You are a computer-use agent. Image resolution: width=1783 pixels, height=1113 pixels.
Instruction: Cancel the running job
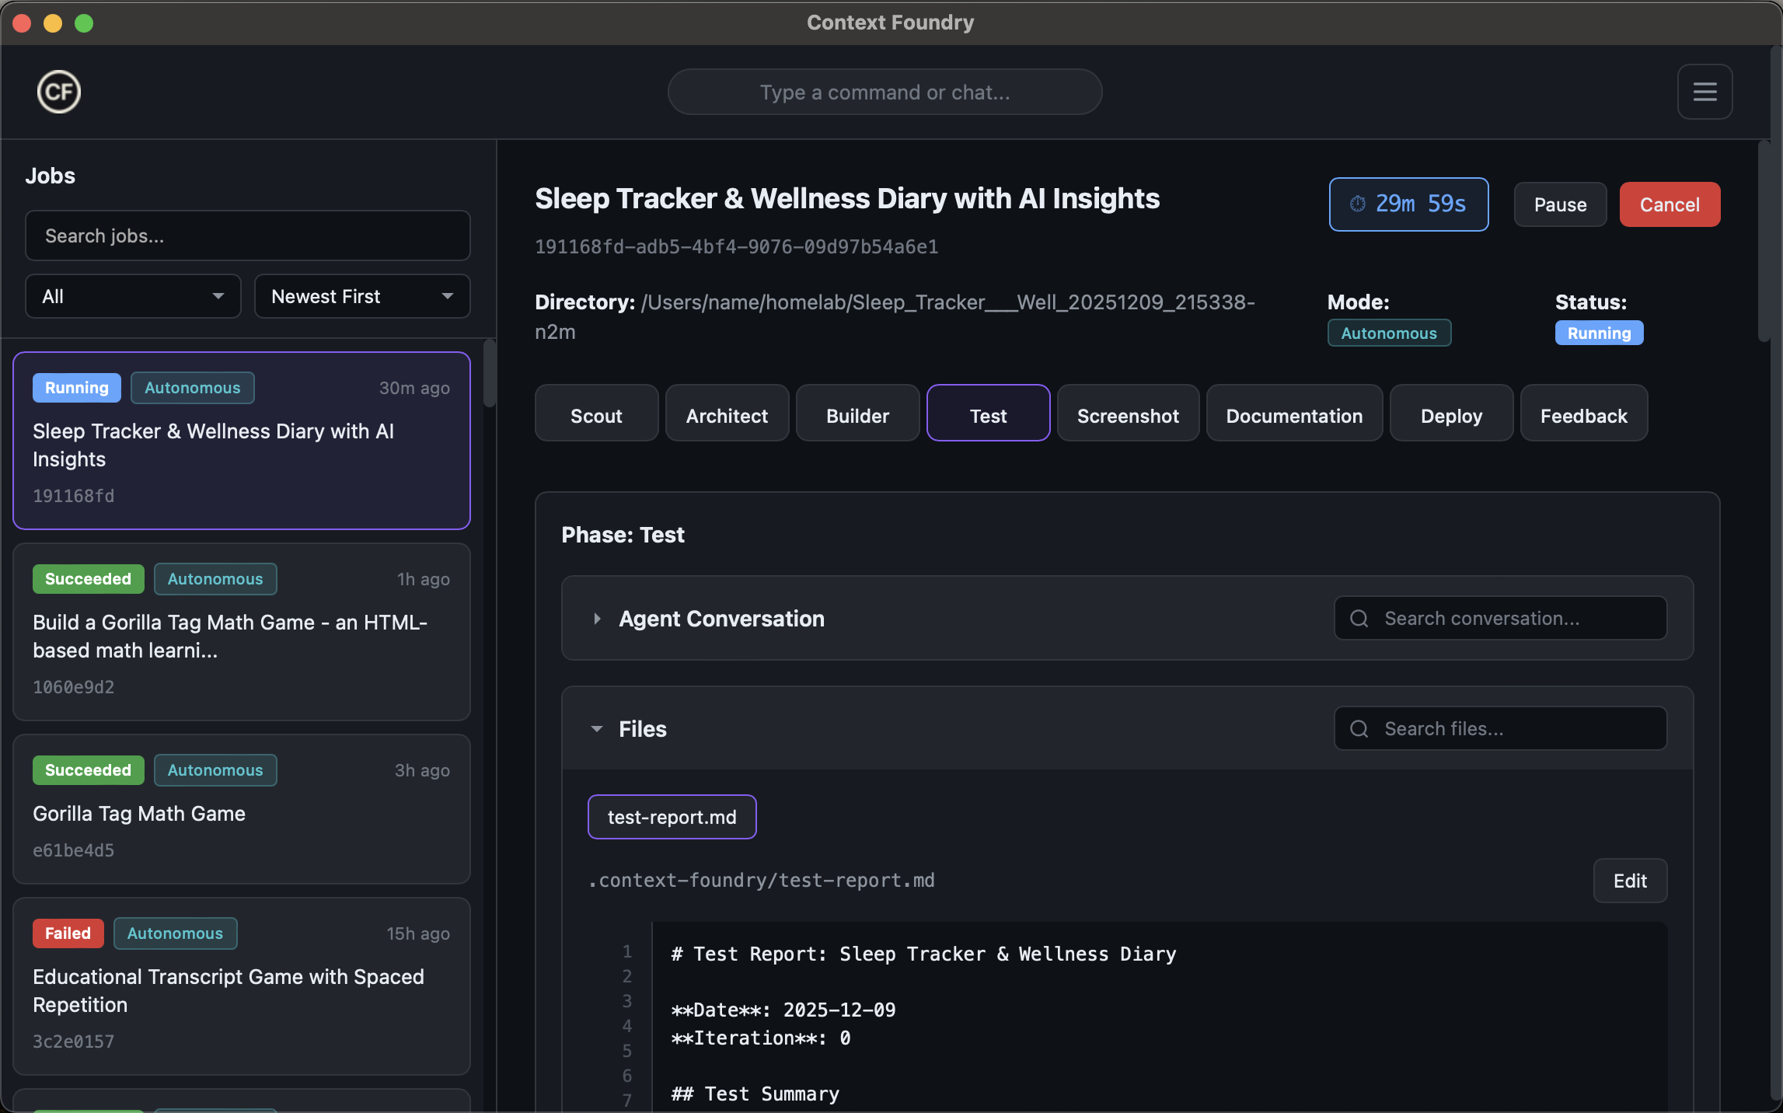pos(1670,204)
